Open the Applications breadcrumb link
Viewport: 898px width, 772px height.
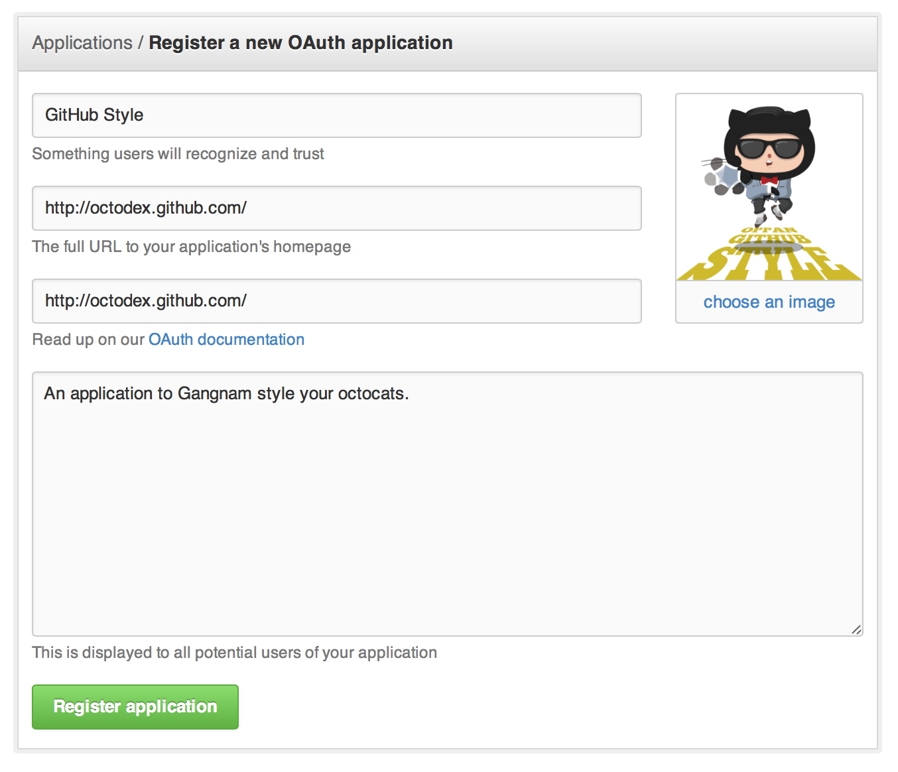[81, 42]
